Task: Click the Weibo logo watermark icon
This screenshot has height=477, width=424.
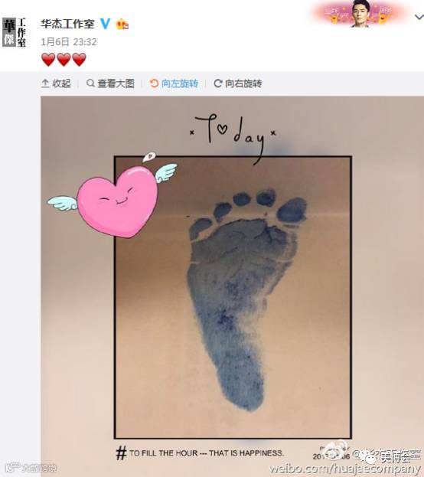Action: 334,452
